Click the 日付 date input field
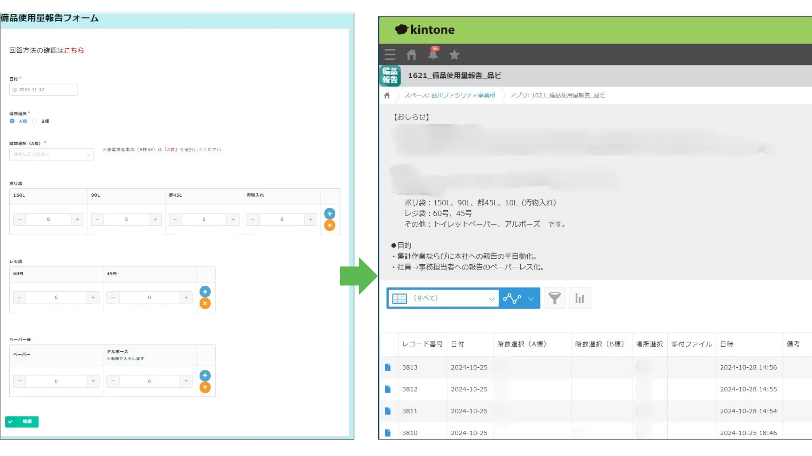Screen dimensions: 812x456 coord(44,90)
